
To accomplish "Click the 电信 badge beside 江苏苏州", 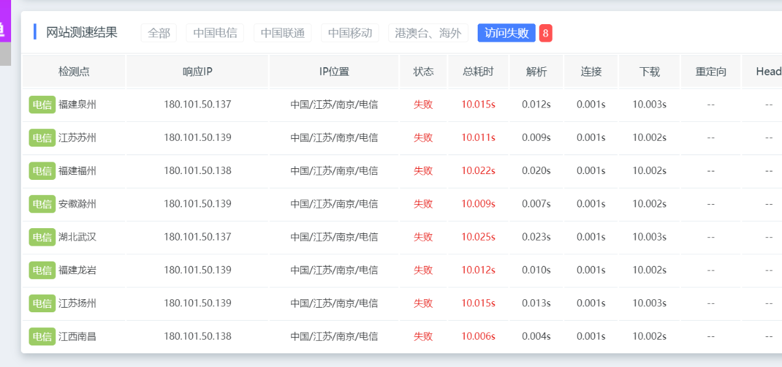I will click(42, 138).
